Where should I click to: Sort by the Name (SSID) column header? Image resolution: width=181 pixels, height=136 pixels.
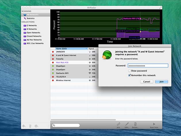click(71, 49)
